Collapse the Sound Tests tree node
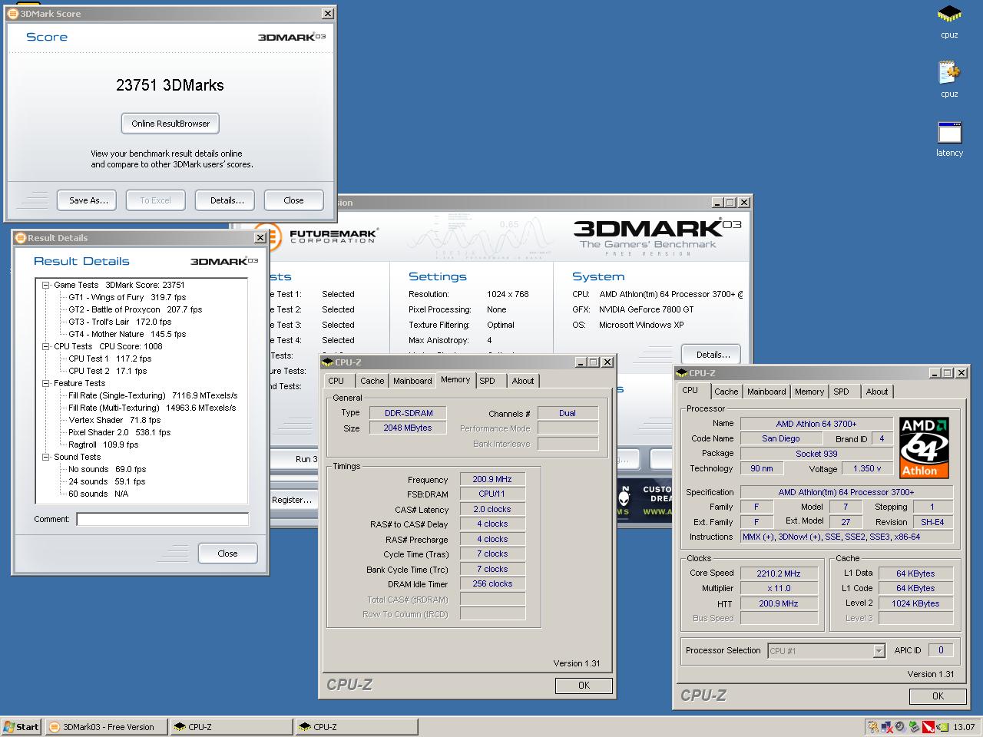The height and width of the screenshot is (737, 983). 46,457
